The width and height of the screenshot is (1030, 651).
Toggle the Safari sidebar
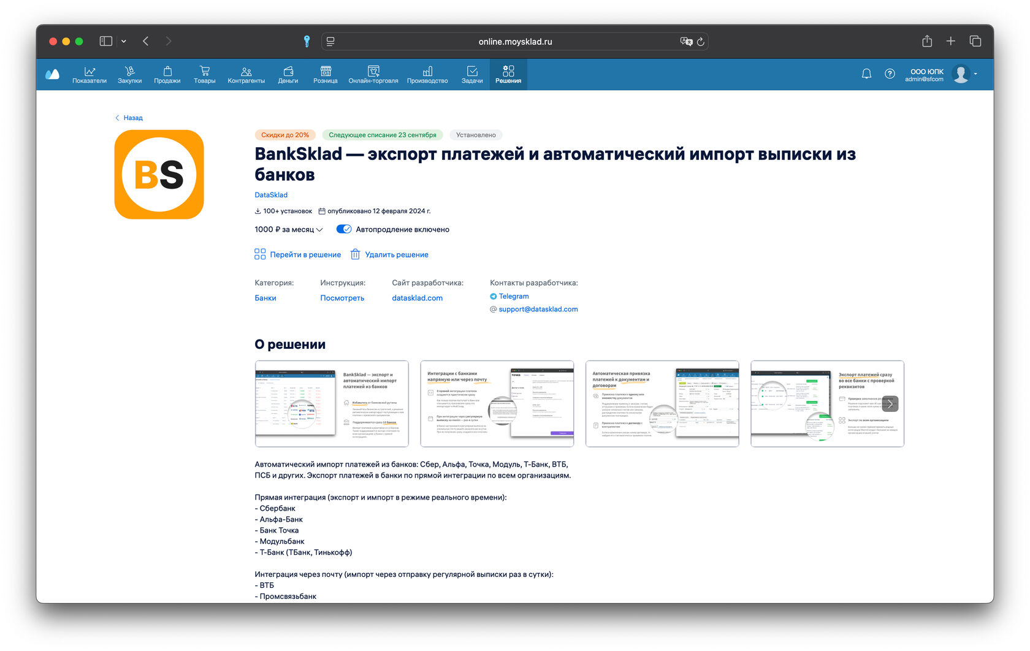click(x=106, y=41)
